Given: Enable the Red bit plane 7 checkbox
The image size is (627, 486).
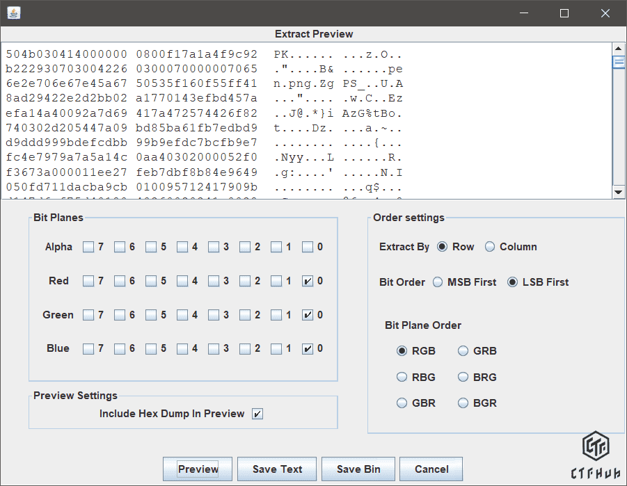Looking at the screenshot, I should tap(88, 282).
